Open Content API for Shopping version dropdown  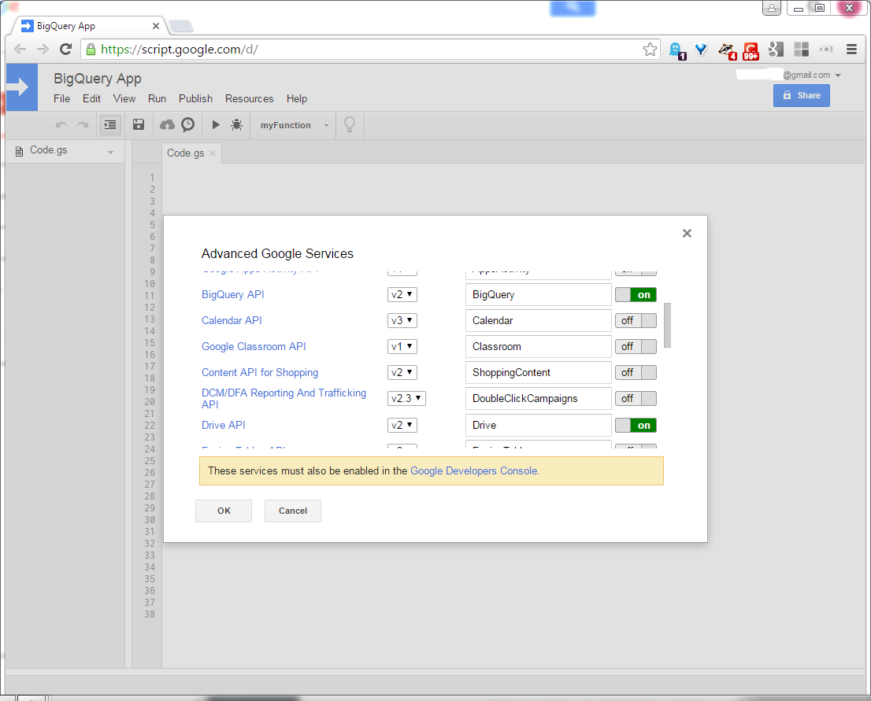point(402,372)
